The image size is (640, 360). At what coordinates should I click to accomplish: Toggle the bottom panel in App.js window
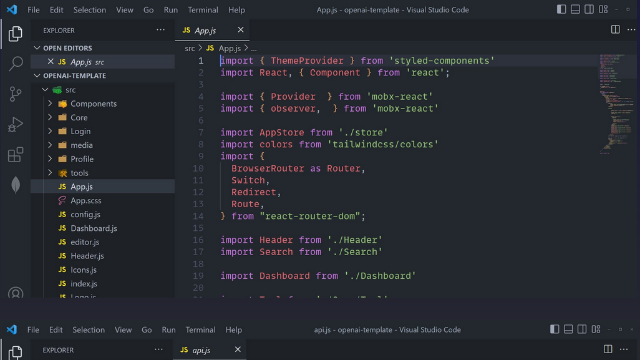[575, 9]
